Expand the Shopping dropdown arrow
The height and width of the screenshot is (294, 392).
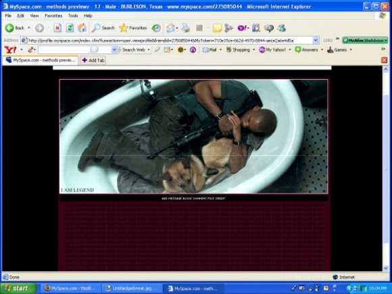(x=253, y=50)
